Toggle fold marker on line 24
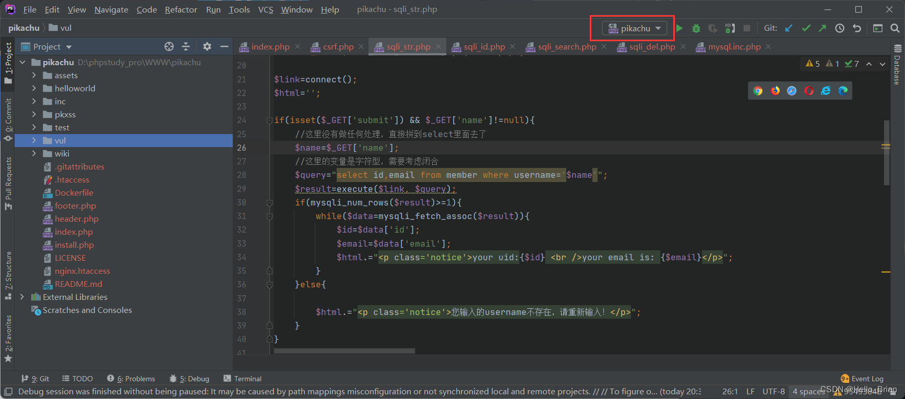905x399 pixels. point(269,120)
